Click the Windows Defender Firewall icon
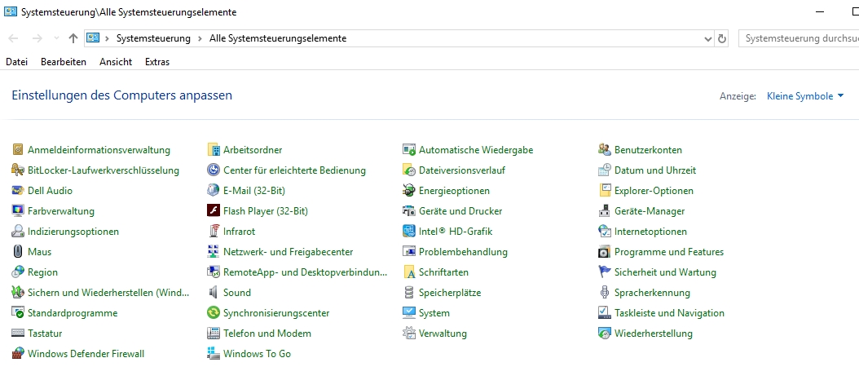 click(18, 354)
